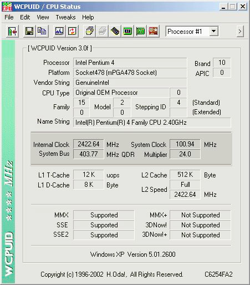Open the clock graph chart icon

point(59,32)
